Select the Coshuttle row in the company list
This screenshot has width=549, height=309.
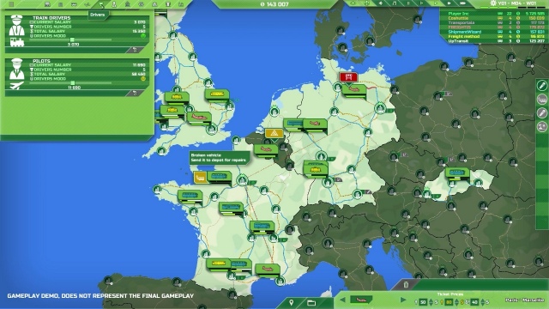(x=494, y=18)
